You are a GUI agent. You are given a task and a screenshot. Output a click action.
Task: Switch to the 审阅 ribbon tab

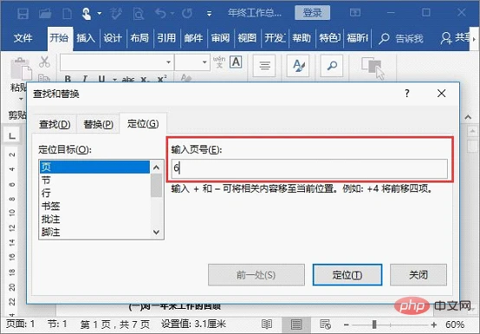pyautogui.click(x=220, y=38)
